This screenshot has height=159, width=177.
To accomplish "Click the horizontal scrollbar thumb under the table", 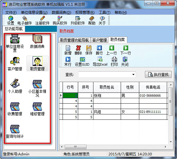I will [x=75, y=147].
